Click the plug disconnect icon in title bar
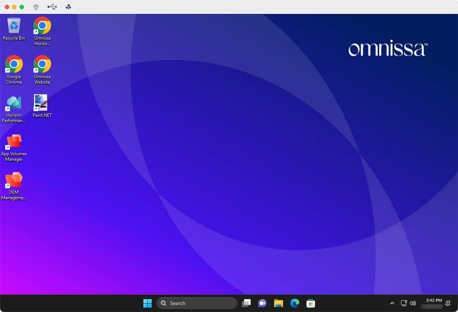Screen dimensions: 458x312 (36, 7)
